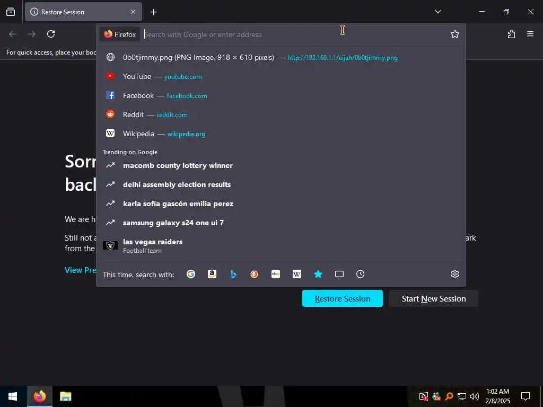543x407 pixels.
Task: Select the Reddit suggestion
Action: (x=281, y=114)
